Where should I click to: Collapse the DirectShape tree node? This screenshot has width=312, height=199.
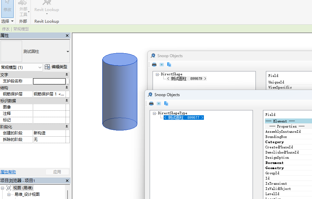coord(157,74)
